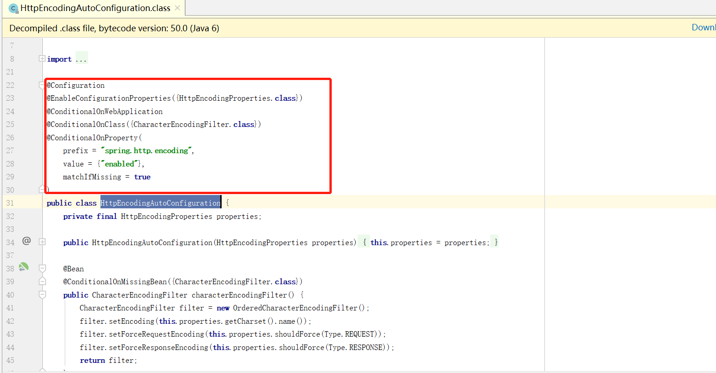Click the highlighted HttpEncodingAutoConfiguration class name
This screenshot has width=716, height=373.
pyautogui.click(x=160, y=203)
